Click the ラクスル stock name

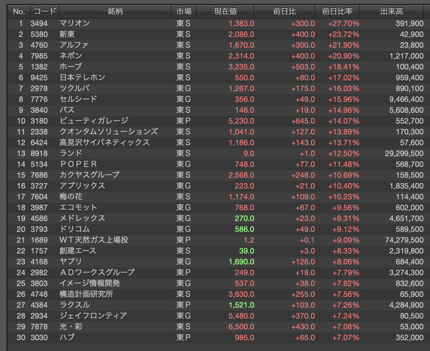[75, 305]
